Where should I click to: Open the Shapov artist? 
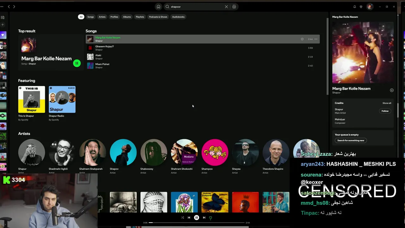click(123, 152)
